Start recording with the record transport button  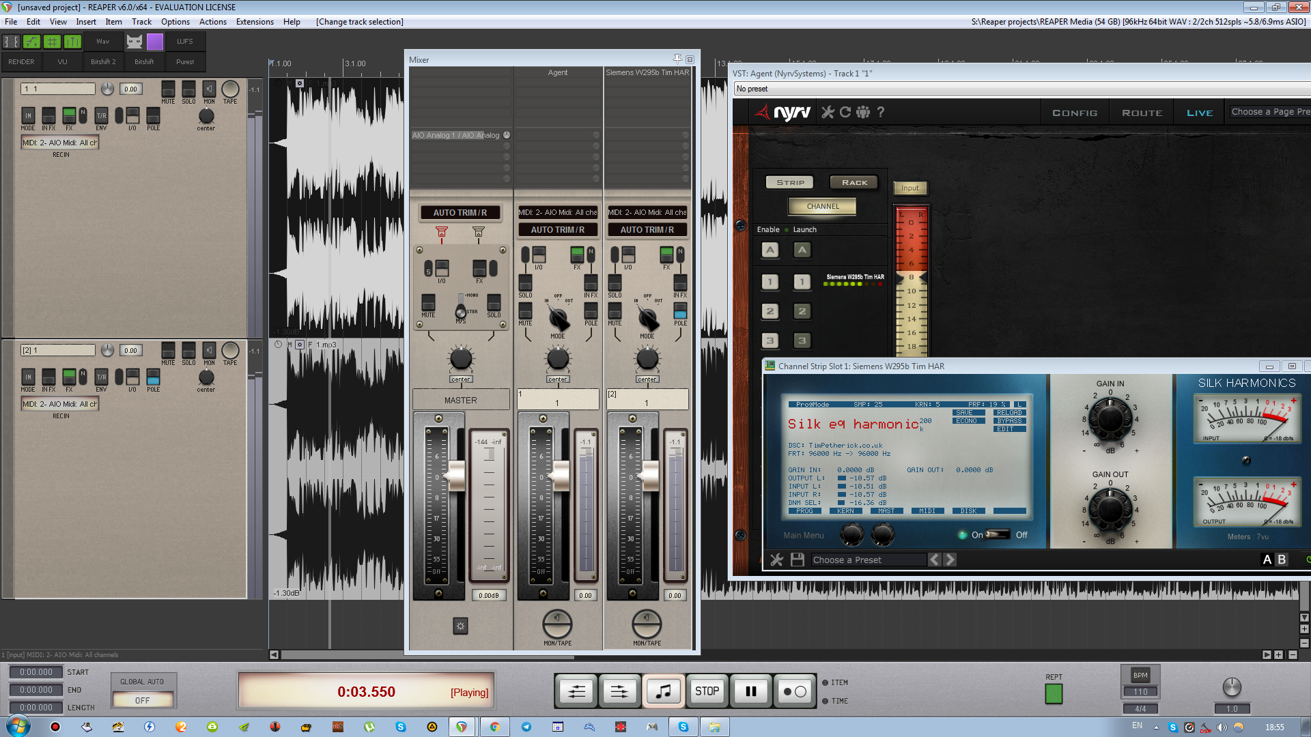pos(794,691)
